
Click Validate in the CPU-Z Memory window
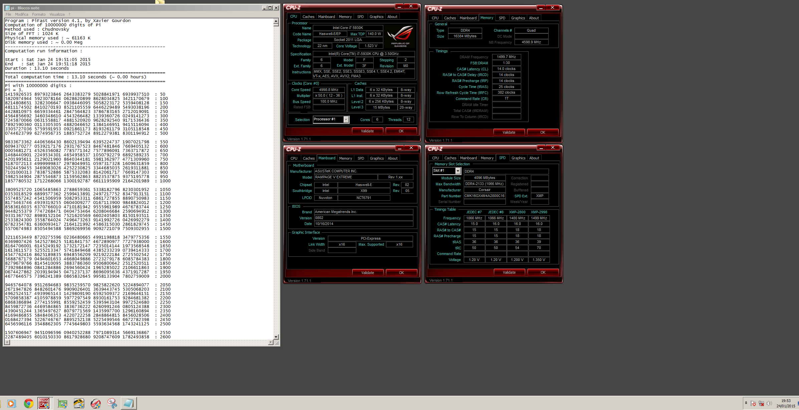(509, 132)
